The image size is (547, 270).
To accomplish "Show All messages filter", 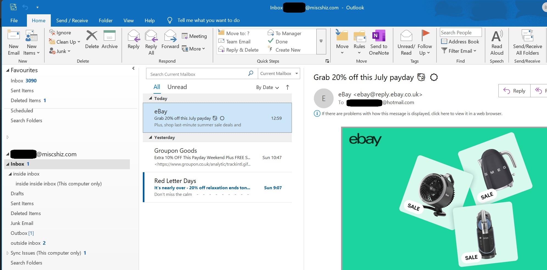I will 157,87.
